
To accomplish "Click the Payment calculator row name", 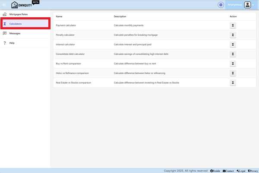I will tap(65, 25).
